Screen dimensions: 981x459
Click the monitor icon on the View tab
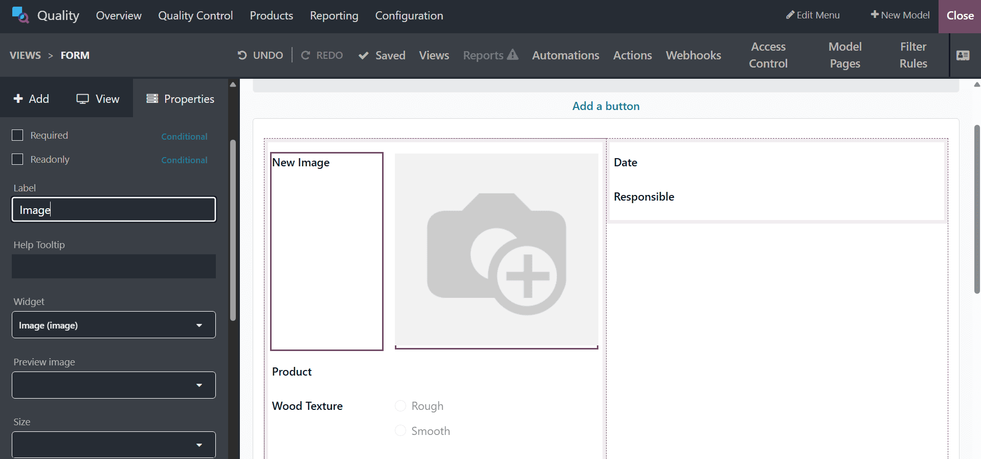(x=83, y=99)
